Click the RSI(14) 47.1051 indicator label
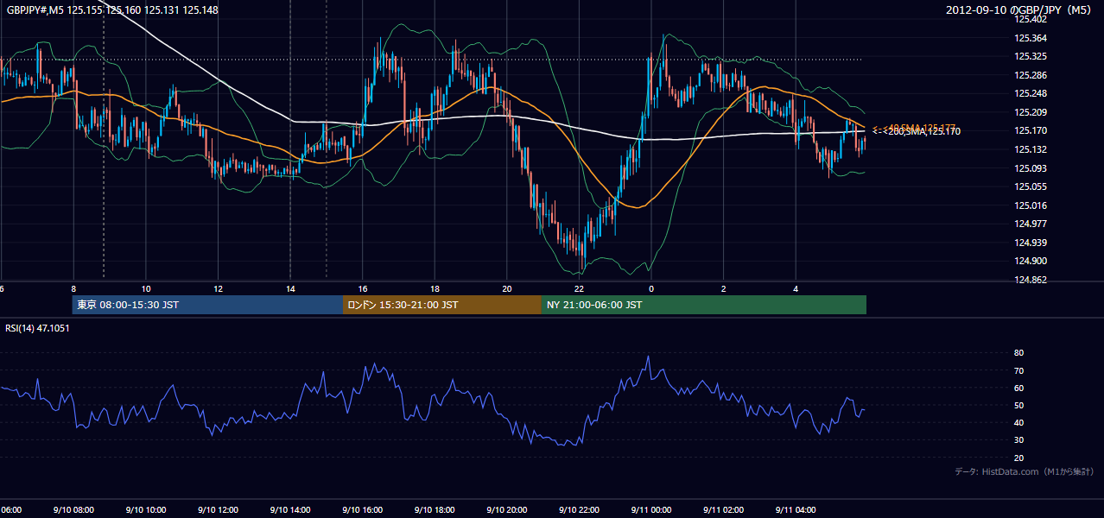1104x518 pixels. click(38, 328)
